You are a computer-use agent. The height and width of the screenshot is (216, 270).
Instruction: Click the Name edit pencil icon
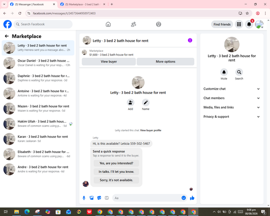(146, 103)
